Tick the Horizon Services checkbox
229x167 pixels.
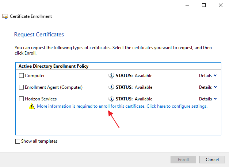pyautogui.click(x=21, y=99)
